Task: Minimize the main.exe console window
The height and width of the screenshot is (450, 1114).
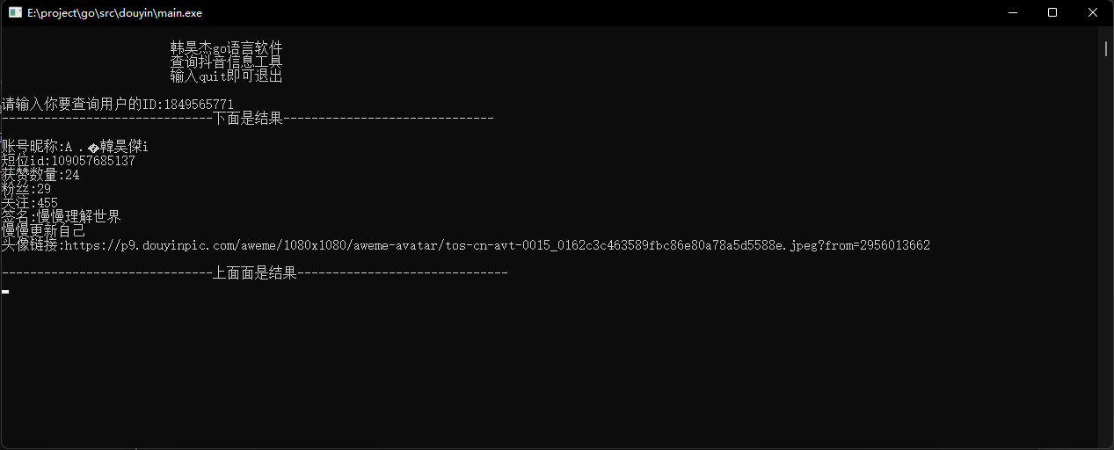Action: pyautogui.click(x=1011, y=13)
